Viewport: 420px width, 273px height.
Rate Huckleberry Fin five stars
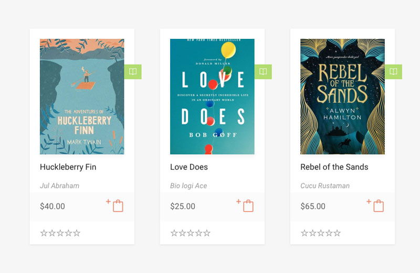77,233
